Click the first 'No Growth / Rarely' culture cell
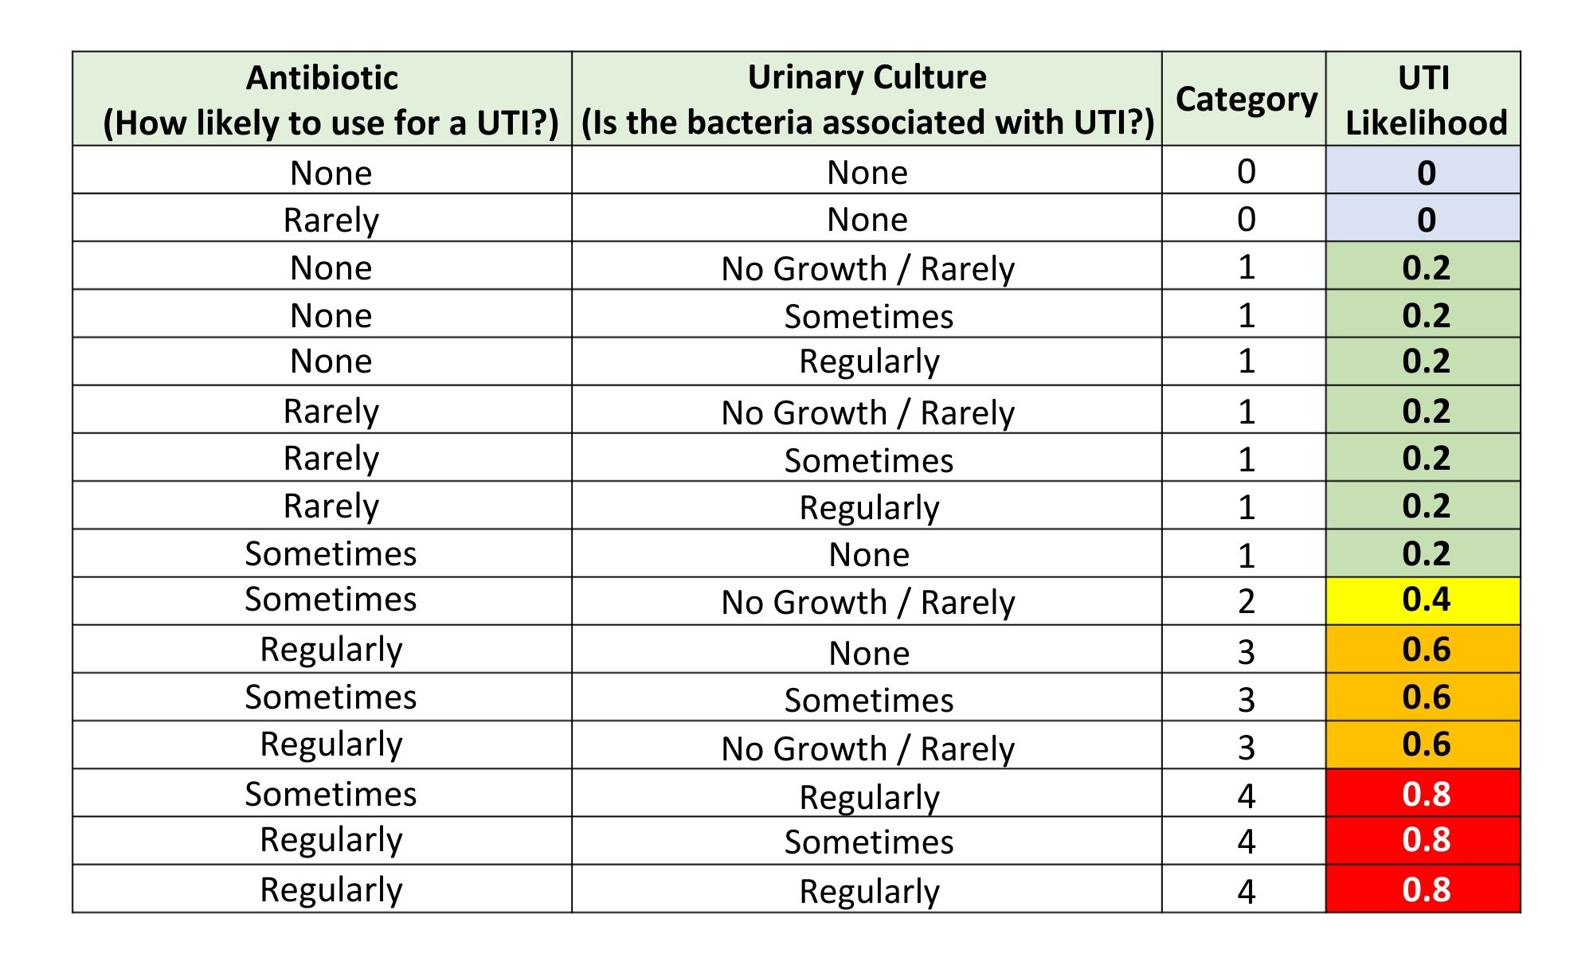This screenshot has height=965, width=1593. tap(867, 266)
